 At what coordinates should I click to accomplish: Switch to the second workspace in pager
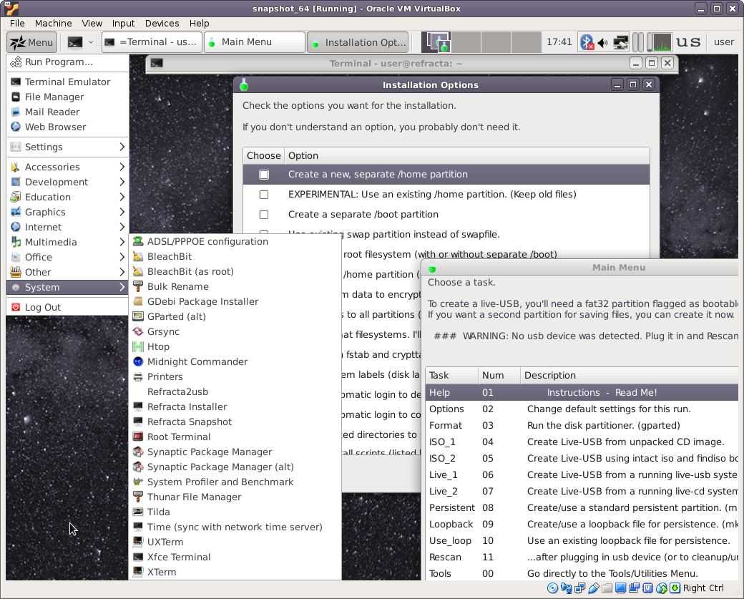(466, 42)
